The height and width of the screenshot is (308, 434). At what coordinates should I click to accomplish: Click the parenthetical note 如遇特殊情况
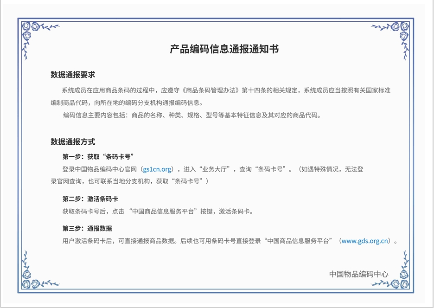coord(320,169)
